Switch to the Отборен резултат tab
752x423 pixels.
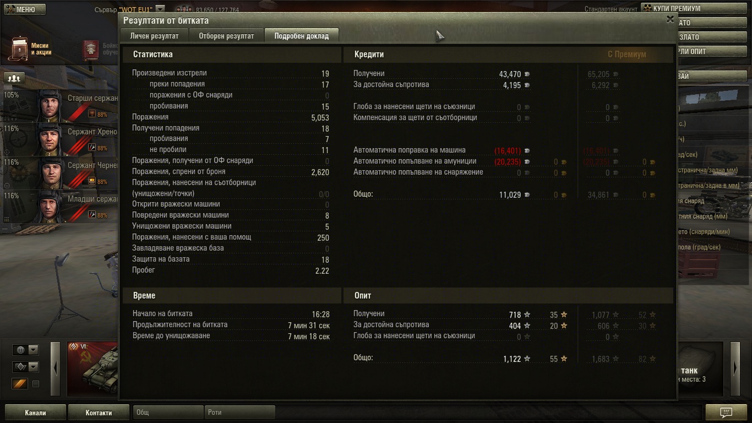[226, 36]
